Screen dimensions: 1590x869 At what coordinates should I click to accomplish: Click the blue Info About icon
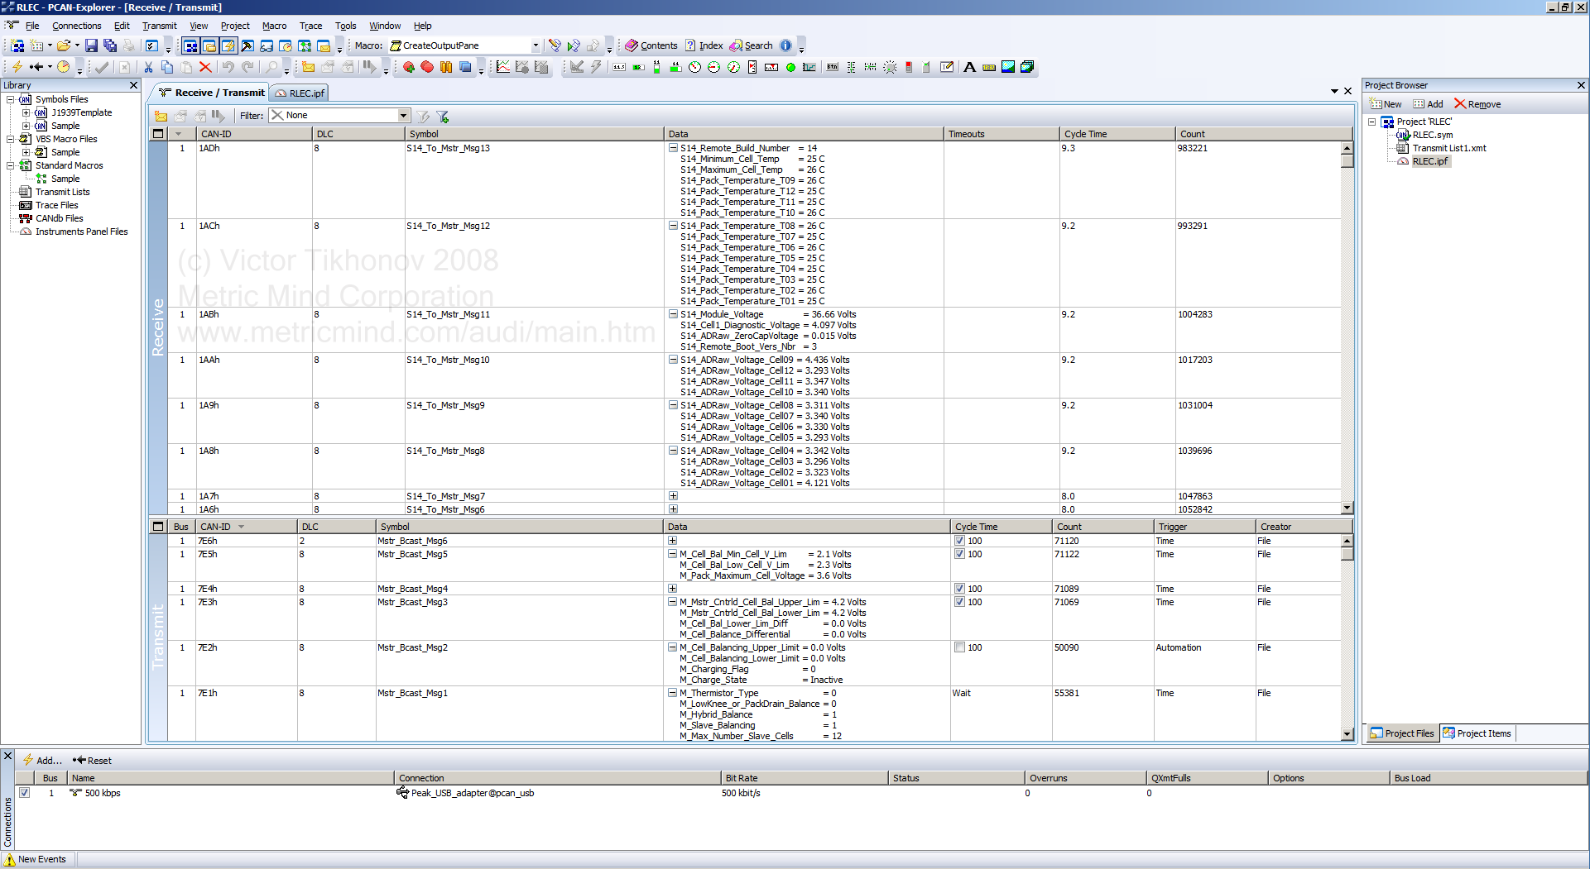point(785,45)
